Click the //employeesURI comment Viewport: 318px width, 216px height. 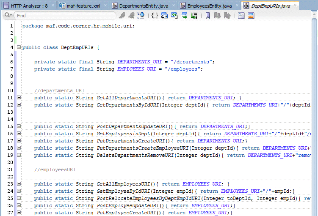[55, 170]
